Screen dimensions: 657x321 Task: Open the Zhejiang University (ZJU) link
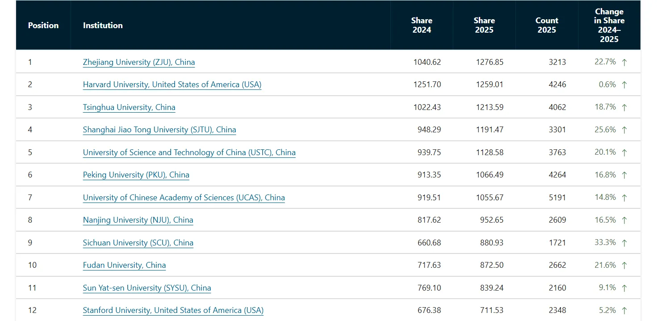139,62
